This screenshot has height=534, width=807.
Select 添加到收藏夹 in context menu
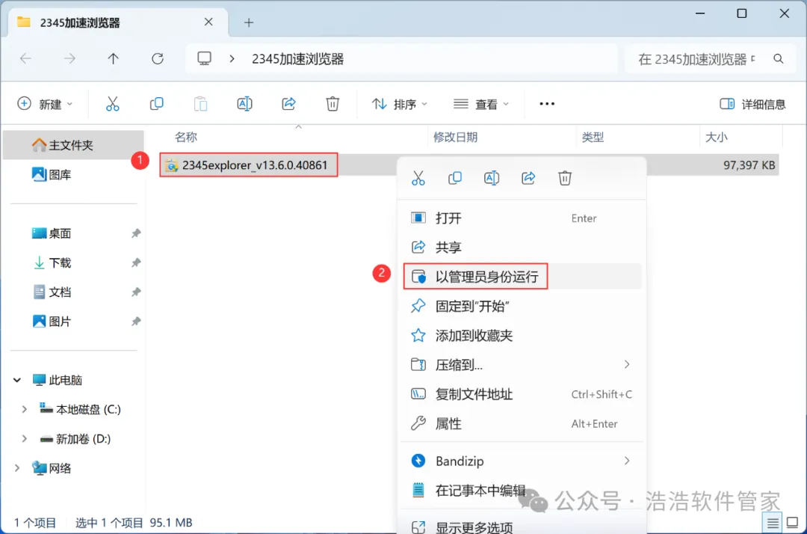pyautogui.click(x=522, y=335)
